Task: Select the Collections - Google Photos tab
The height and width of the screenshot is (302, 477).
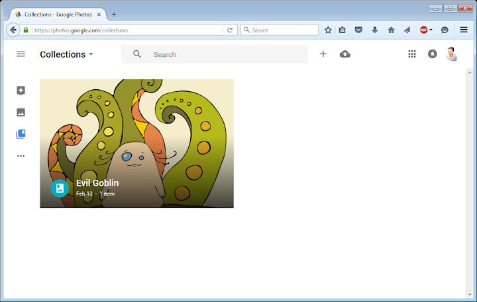Action: tap(58, 15)
